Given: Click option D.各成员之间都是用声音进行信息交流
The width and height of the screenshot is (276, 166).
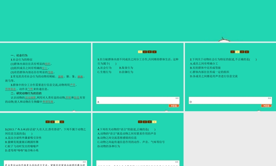Looking at the screenshot, I should point(214,76).
